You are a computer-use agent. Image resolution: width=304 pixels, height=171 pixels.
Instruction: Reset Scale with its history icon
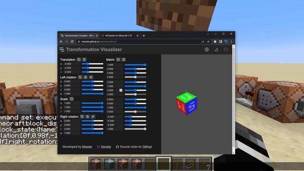pos(72,99)
